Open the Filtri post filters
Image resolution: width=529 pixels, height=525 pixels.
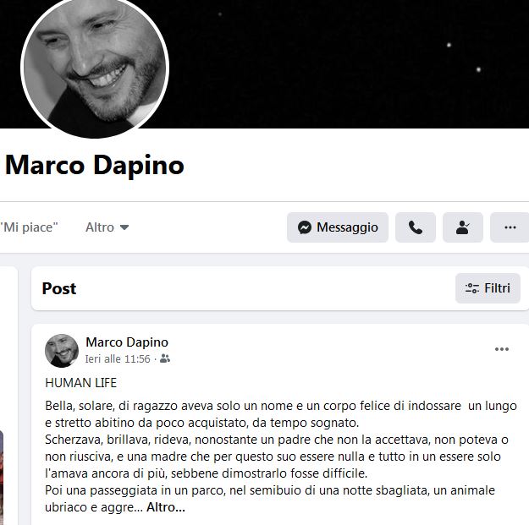click(x=488, y=288)
